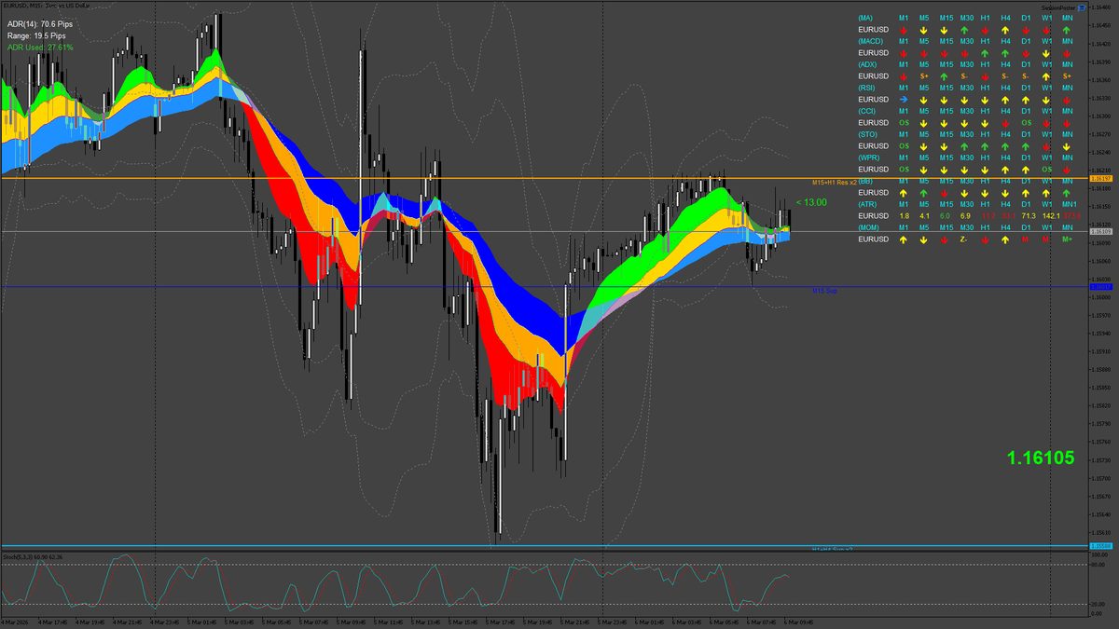Click the green ATR value 6.0
This screenshot has height=629, width=1119.
[x=945, y=216]
